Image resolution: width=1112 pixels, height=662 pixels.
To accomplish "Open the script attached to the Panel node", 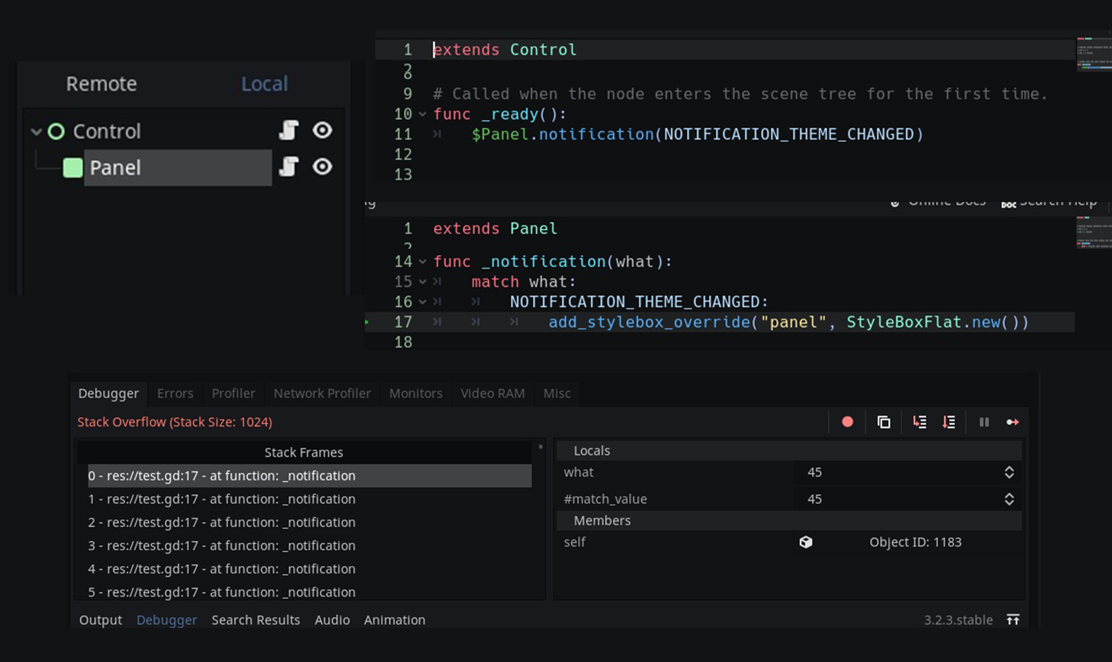I will (x=289, y=167).
